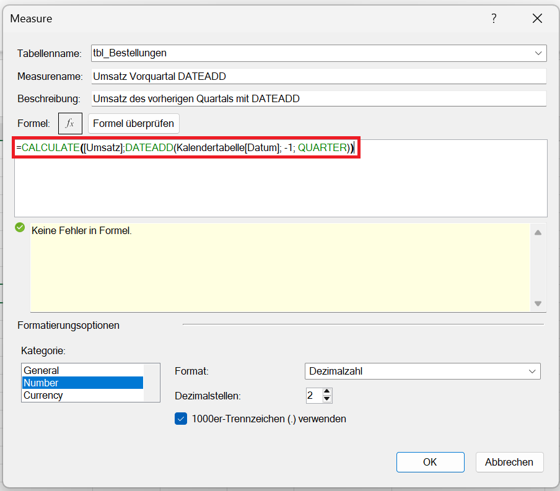Increase Dezimalstellen with up arrow
The image size is (560, 491).
pyautogui.click(x=327, y=391)
